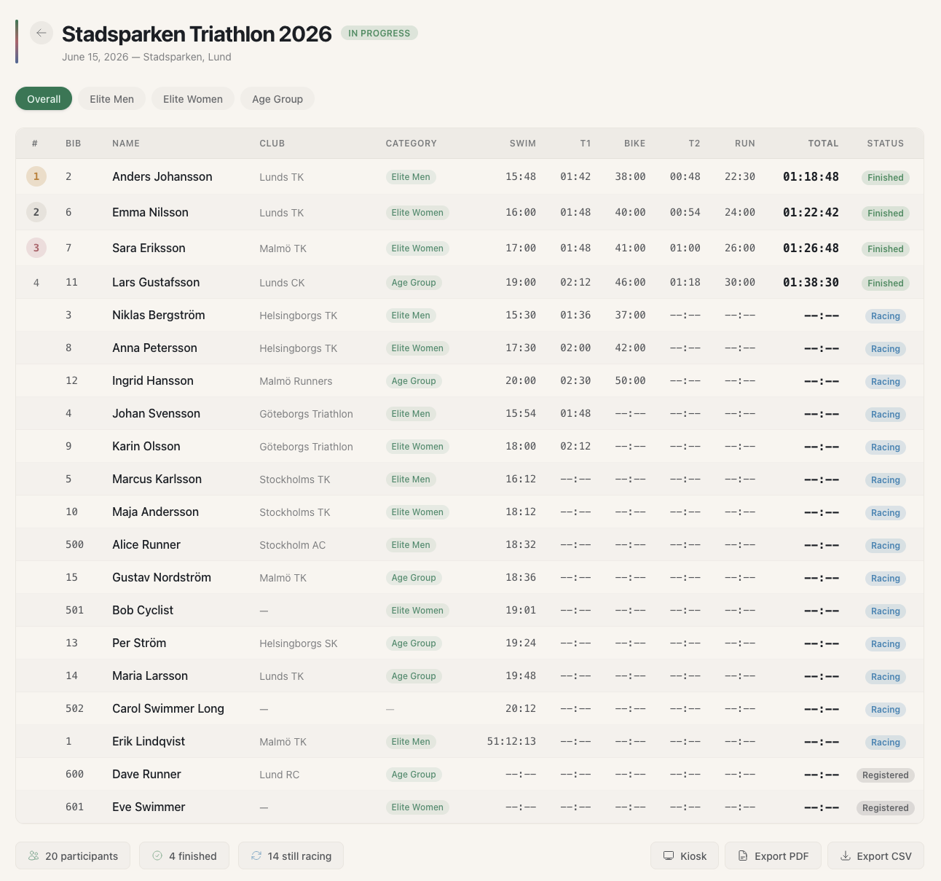
Task: Select Johan Svensson's name
Action: click(x=156, y=413)
